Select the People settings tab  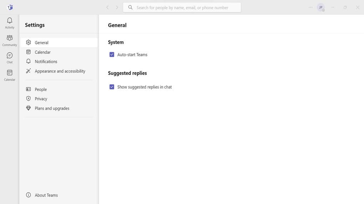pos(59,89)
